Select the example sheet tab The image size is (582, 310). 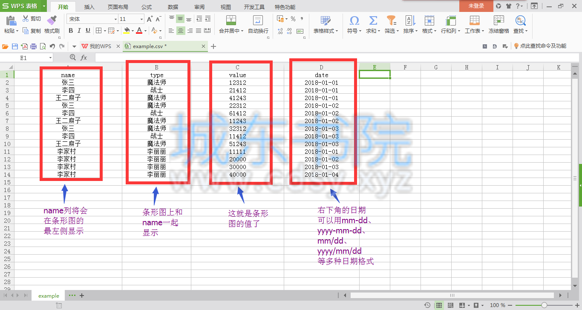[x=49, y=296]
